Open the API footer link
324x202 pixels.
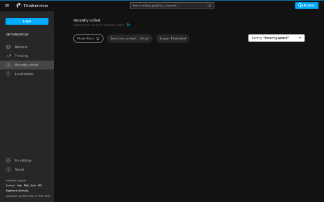pyautogui.click(x=39, y=185)
